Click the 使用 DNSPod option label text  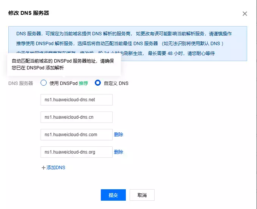pyautogui.click(x=63, y=83)
